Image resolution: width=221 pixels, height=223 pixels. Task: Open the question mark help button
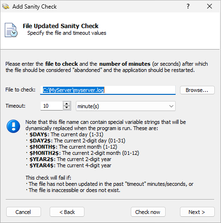(188, 6)
